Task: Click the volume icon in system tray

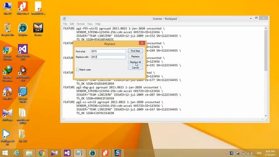Action: click(252, 153)
